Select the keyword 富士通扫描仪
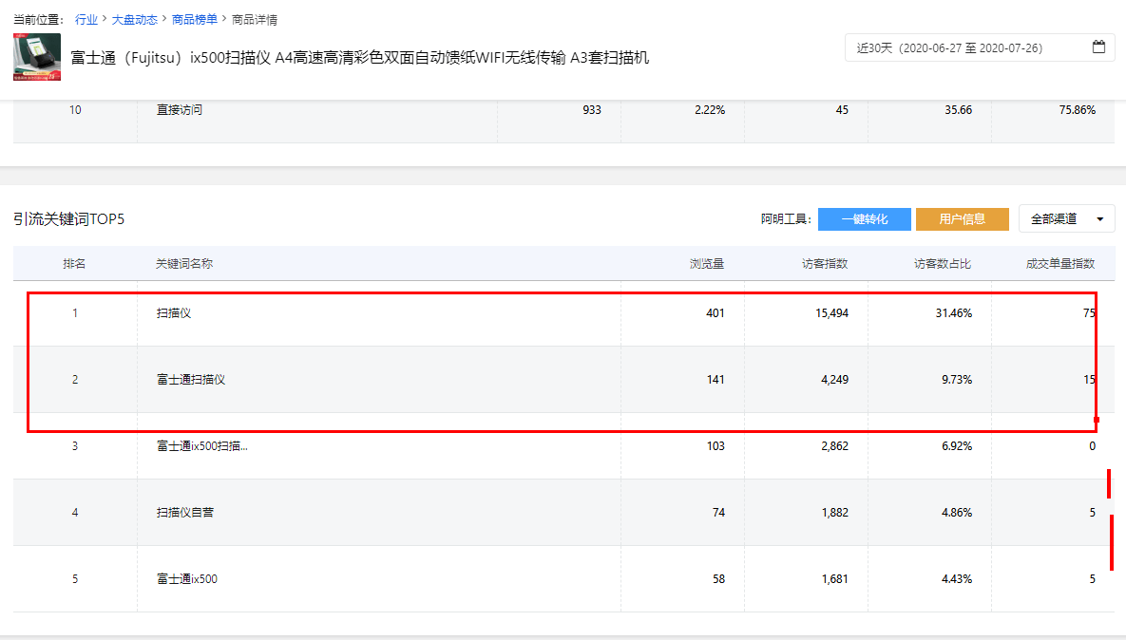 tap(191, 380)
